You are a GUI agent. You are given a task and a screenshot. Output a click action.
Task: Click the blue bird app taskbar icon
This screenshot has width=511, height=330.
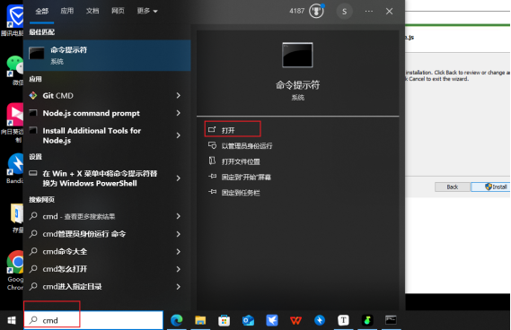click(x=272, y=320)
